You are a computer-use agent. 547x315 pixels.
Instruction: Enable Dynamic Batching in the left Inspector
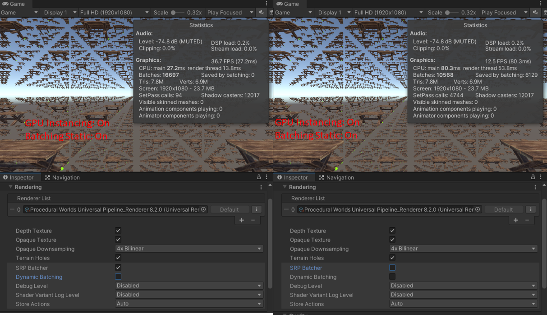[x=118, y=277]
